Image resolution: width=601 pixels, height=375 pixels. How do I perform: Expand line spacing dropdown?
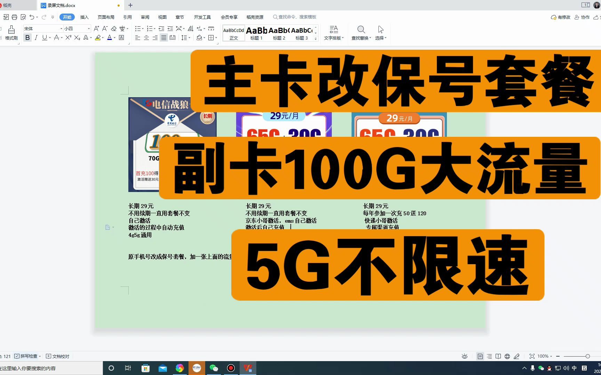point(189,38)
